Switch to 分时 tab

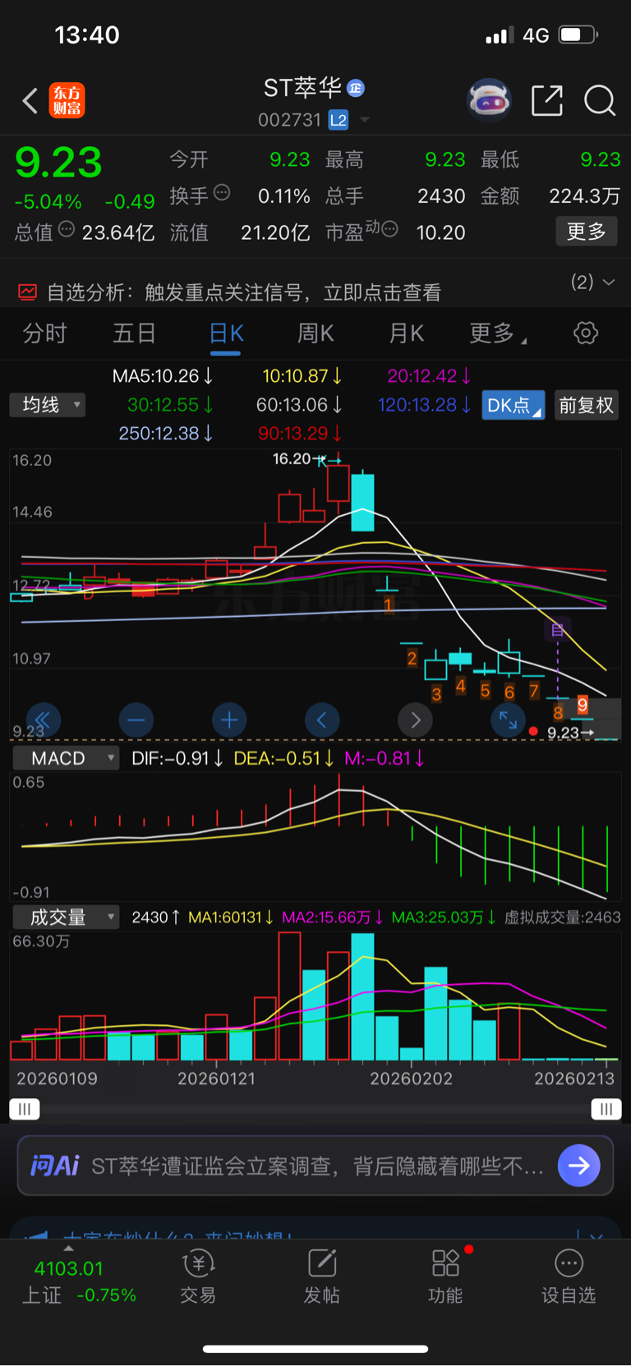coord(44,333)
